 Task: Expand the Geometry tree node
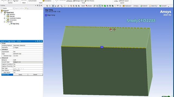click(4, 15)
